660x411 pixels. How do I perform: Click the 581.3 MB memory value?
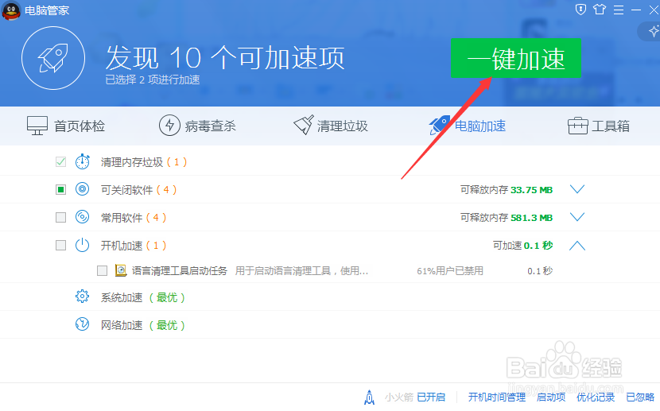532,218
